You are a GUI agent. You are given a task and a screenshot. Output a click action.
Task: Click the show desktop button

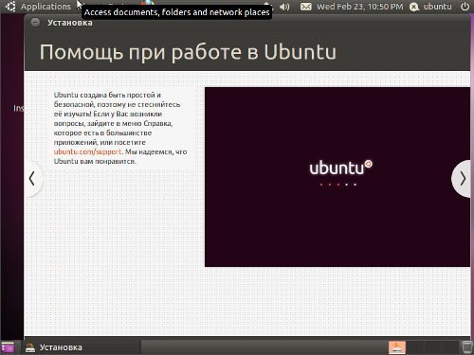click(x=8, y=347)
